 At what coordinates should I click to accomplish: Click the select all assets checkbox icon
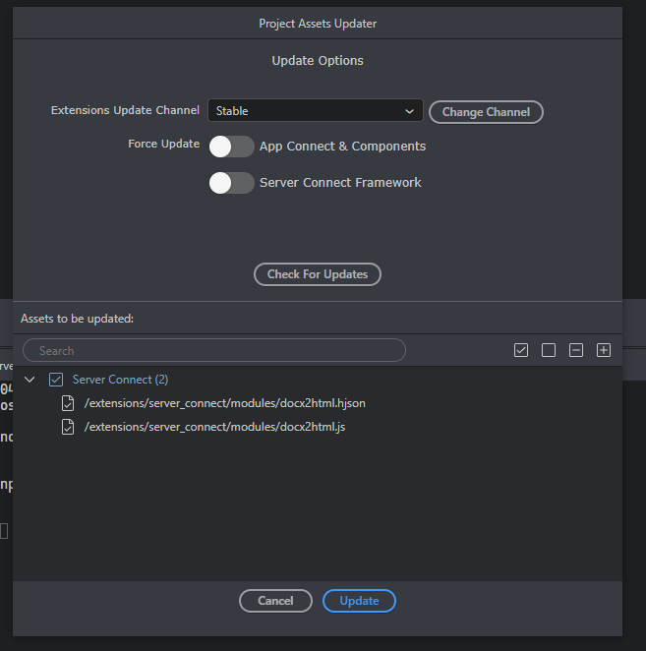(x=521, y=350)
